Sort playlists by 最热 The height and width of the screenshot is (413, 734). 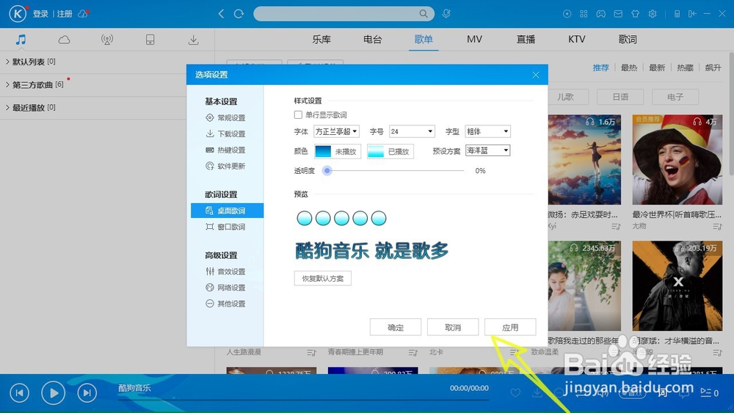pos(629,67)
